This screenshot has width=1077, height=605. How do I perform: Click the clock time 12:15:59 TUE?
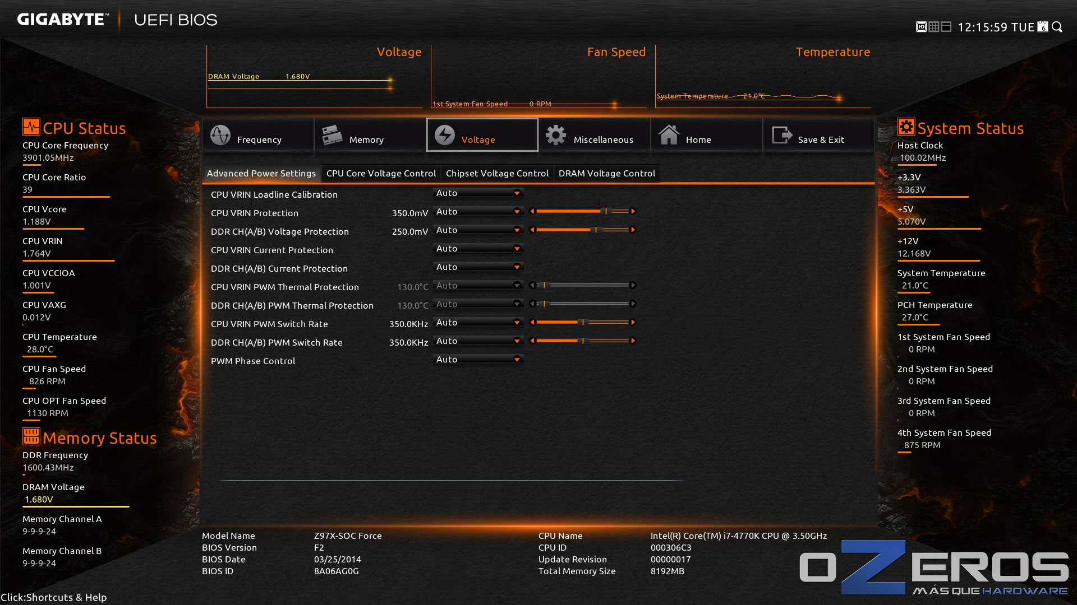coord(996,27)
